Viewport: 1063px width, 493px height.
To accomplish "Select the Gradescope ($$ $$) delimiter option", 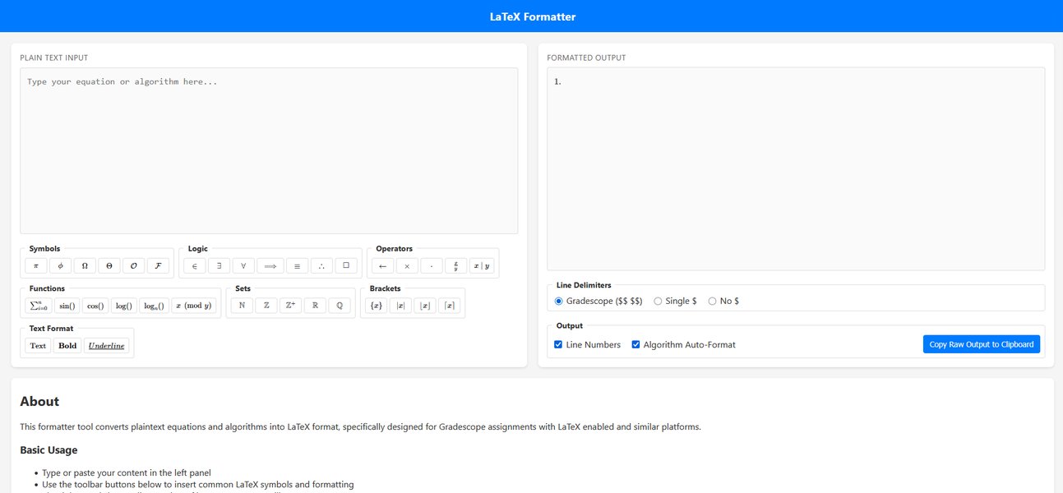I will pyautogui.click(x=559, y=302).
